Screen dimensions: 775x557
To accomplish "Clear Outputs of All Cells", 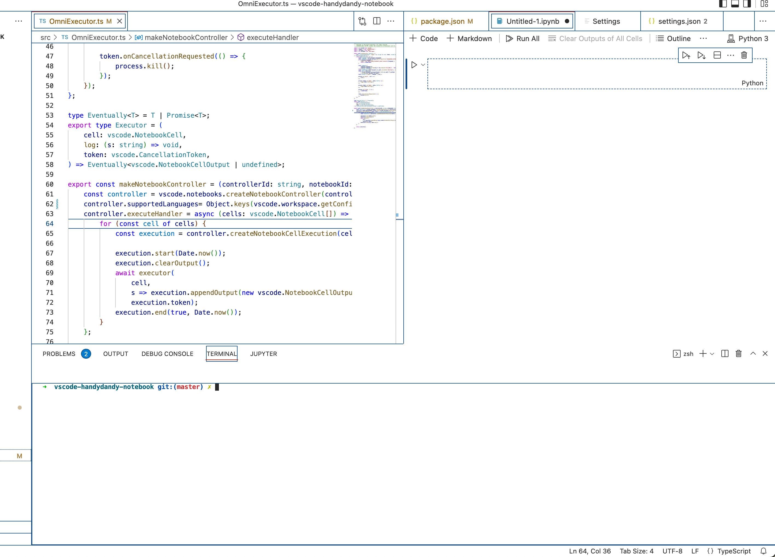I will tap(595, 39).
